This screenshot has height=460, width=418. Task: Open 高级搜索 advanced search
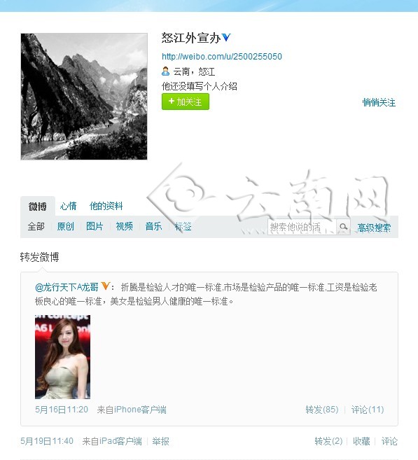[x=374, y=228]
